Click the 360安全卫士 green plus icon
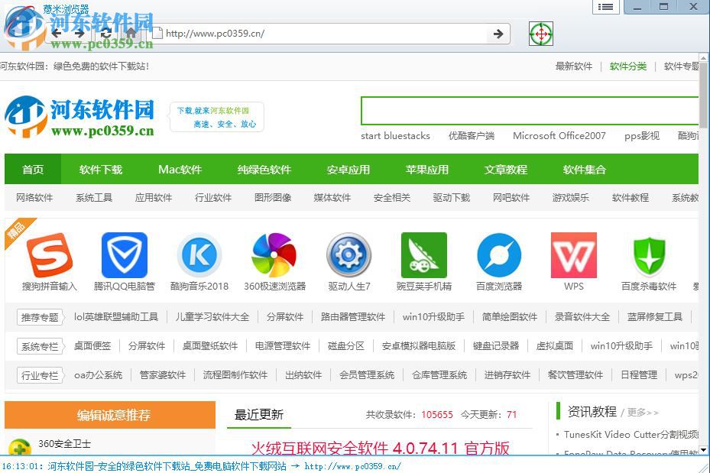The height and width of the screenshot is (473, 710). pyautogui.click(x=19, y=447)
